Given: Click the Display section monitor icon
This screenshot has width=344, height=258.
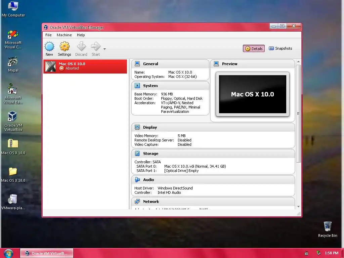Looking at the screenshot, I should (x=137, y=127).
